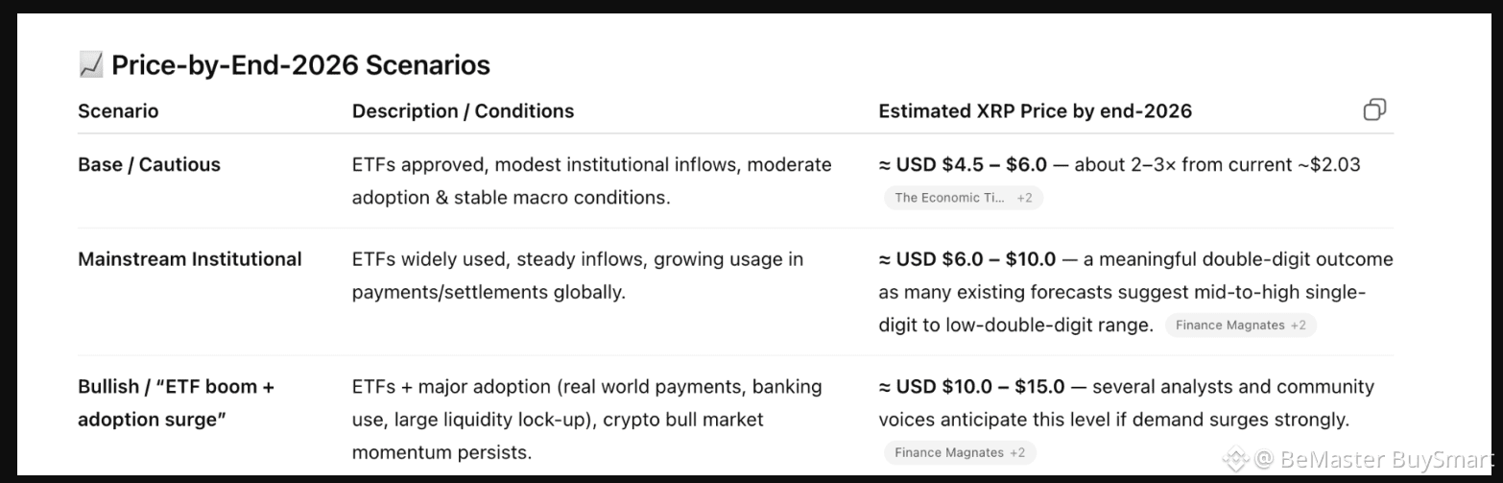Screen dimensions: 1503x483
Task: Click the Price-by-End-2026 Scenarios heading
Action: click(x=300, y=65)
